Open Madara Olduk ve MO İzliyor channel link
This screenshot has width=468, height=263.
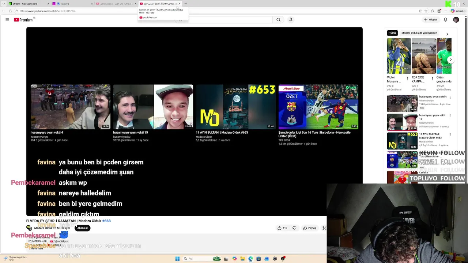tap(52, 228)
